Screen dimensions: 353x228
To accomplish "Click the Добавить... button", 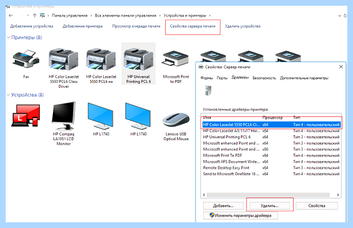I will (x=223, y=206).
